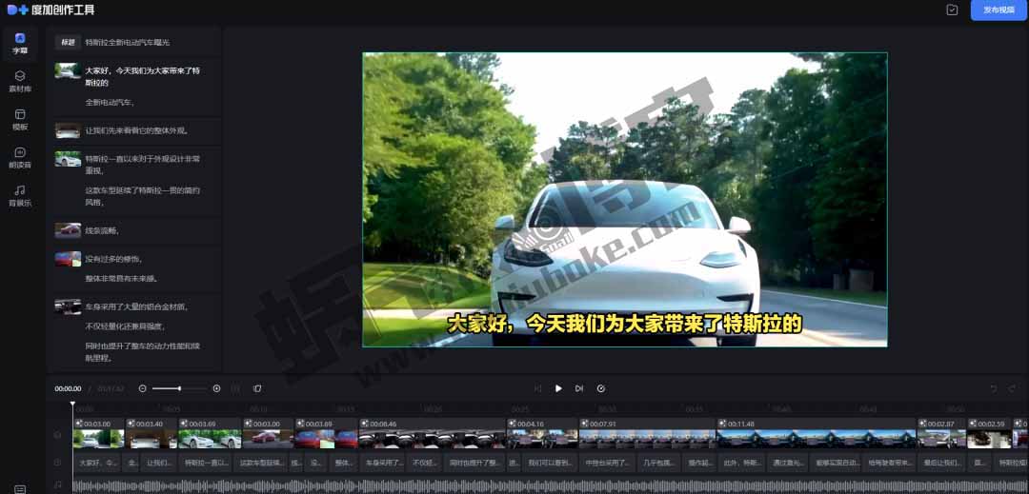The height and width of the screenshot is (494, 1029).
Task: Skip to the next clip
Action: coord(579,388)
